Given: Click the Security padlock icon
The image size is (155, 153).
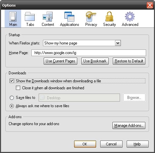Looking at the screenshot, I should 109,17.
